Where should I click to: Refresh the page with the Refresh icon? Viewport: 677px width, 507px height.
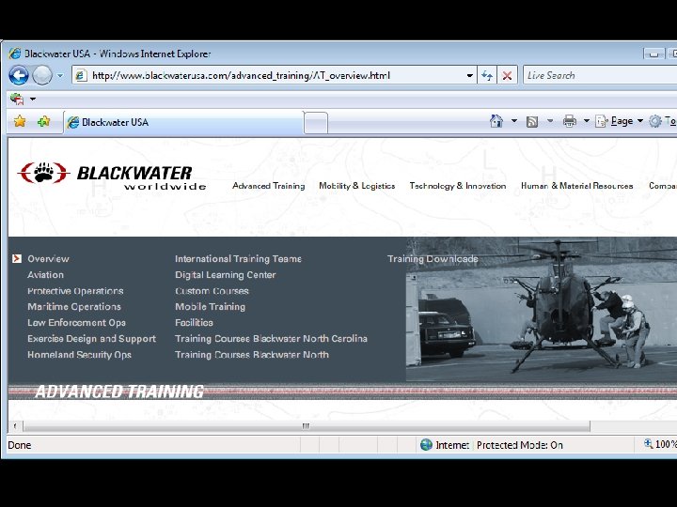click(487, 75)
